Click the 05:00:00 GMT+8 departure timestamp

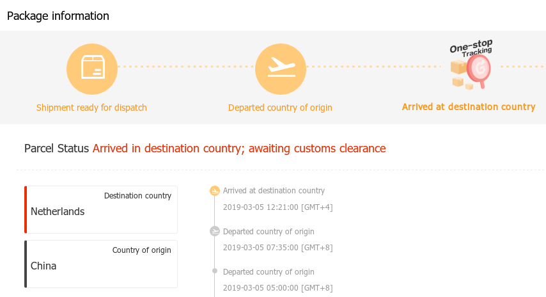(277, 288)
